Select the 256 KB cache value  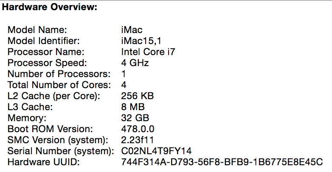(x=138, y=96)
